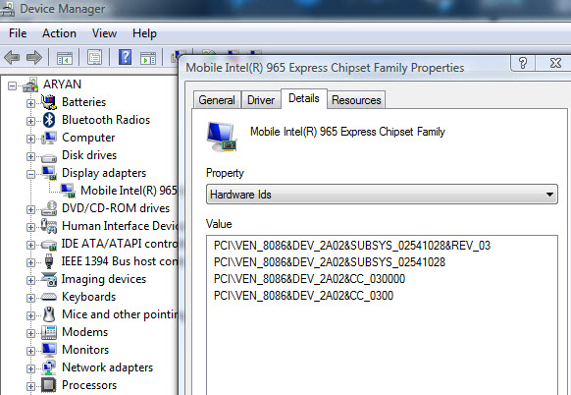Select Mobile Intel(R) 965 tree item
571x395 pixels.
(129, 191)
